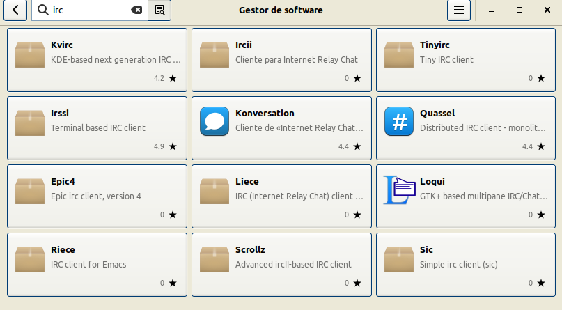Clear the search field text
The height and width of the screenshot is (310, 562).
click(x=136, y=10)
